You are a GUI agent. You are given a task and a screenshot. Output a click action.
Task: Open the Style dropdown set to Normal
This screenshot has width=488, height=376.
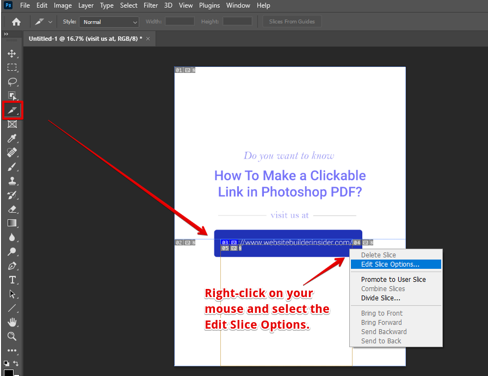point(109,22)
